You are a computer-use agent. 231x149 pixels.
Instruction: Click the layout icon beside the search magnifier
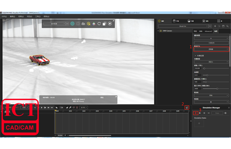(x=223, y=26)
